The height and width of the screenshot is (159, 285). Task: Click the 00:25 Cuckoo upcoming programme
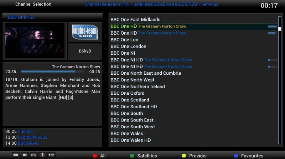[x=19, y=131]
